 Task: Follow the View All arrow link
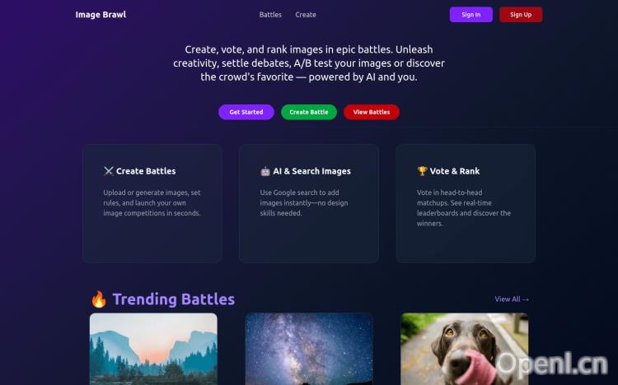coord(512,299)
